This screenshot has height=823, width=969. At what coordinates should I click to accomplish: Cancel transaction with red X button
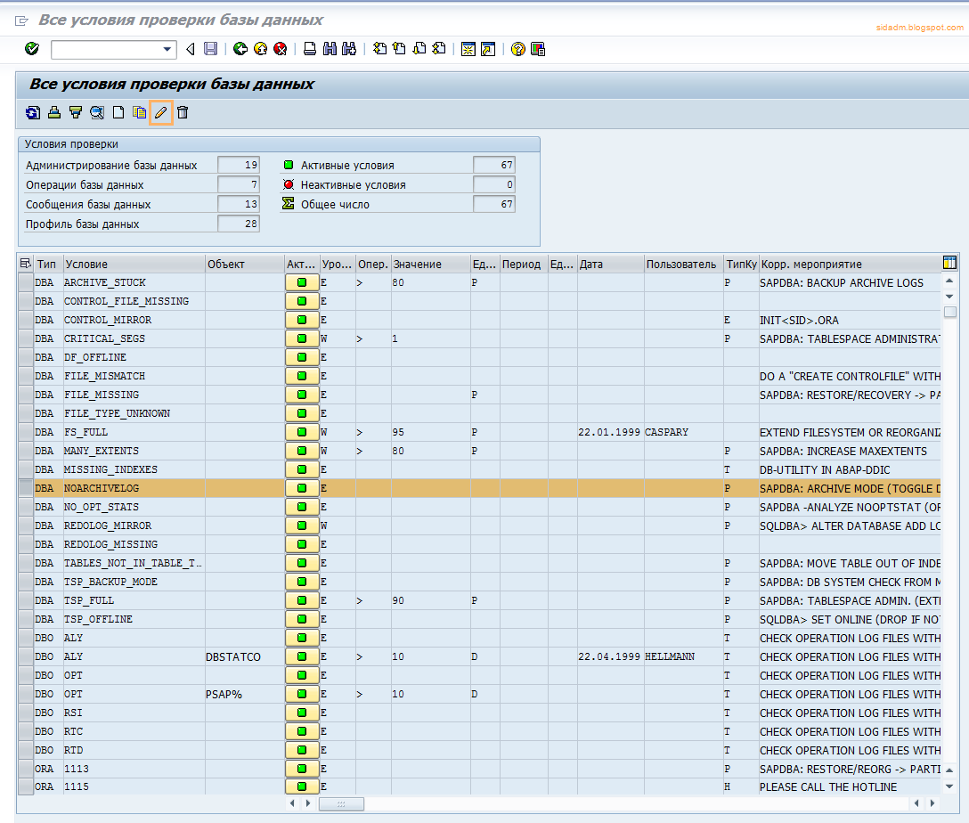click(x=282, y=49)
